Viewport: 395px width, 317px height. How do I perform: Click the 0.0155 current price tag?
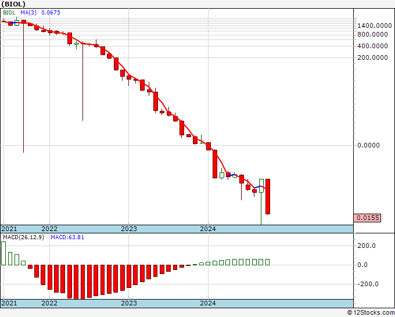click(x=367, y=218)
